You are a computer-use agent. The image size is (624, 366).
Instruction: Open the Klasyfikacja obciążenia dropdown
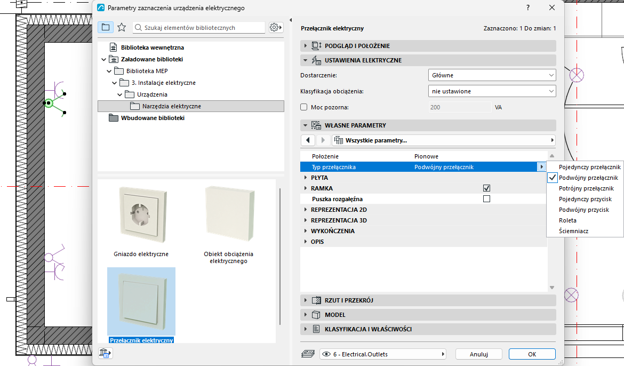pyautogui.click(x=492, y=91)
